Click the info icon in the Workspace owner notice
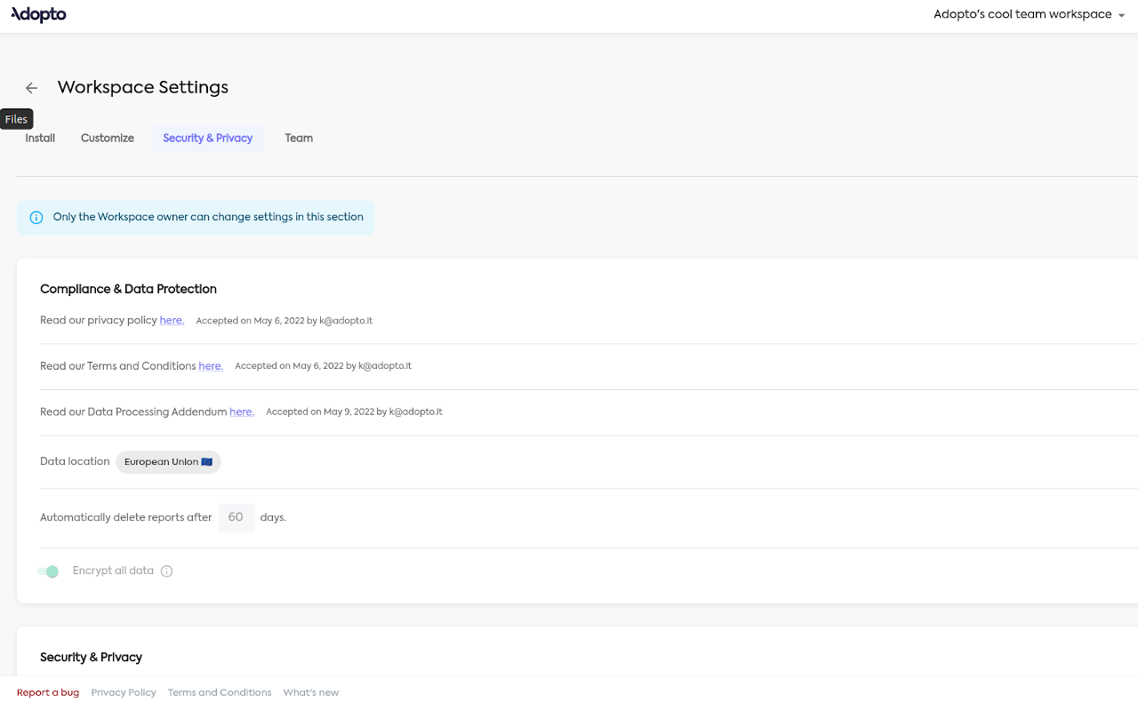1138x711 pixels. click(x=36, y=218)
